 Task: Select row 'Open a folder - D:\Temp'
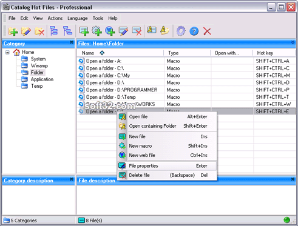tap(186, 97)
